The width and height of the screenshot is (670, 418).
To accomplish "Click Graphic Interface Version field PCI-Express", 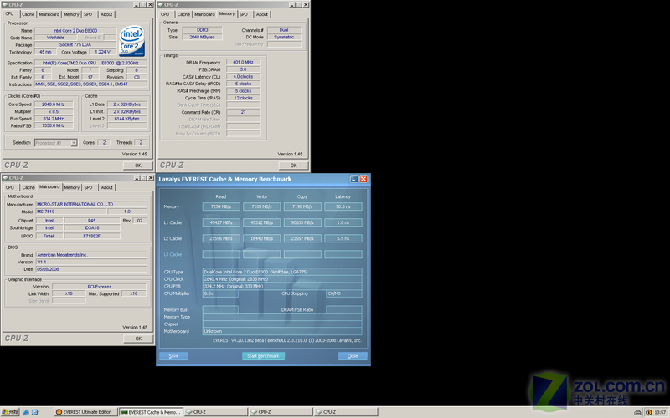I will point(99,287).
